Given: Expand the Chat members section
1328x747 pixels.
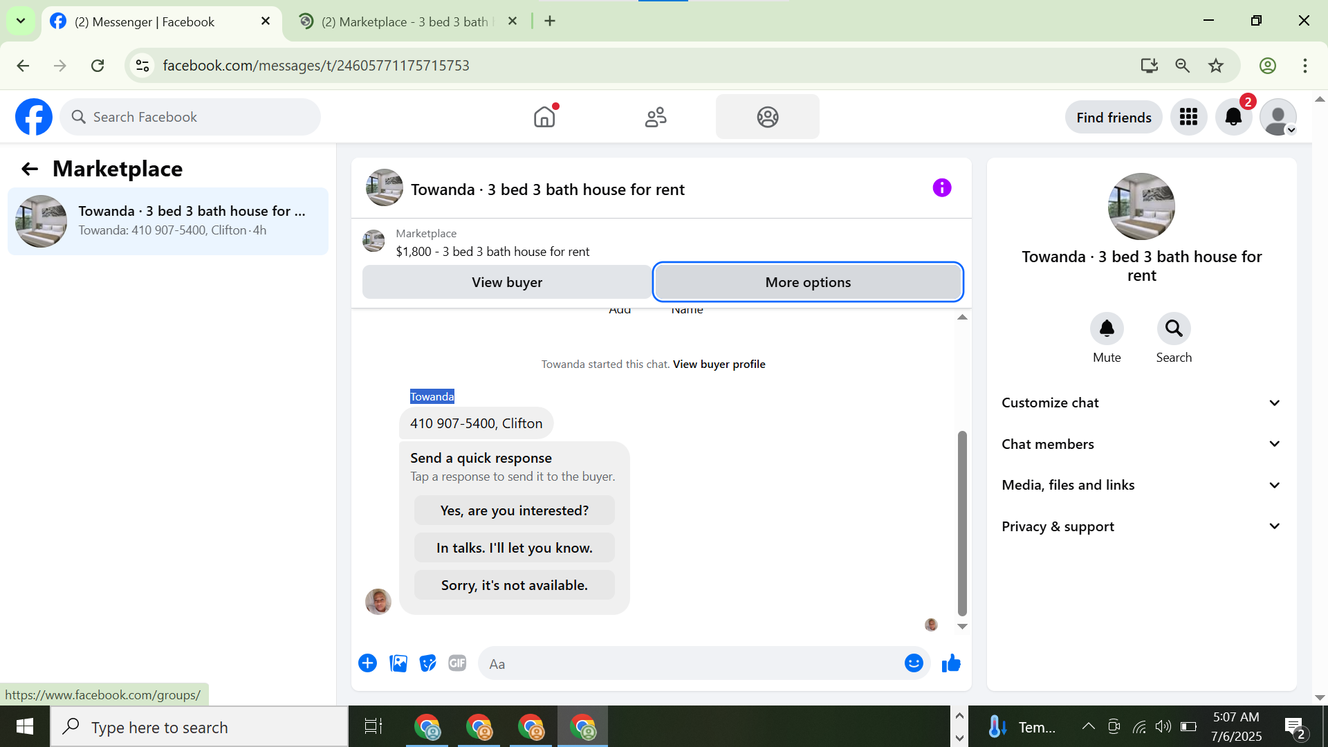Looking at the screenshot, I should click(x=1141, y=444).
